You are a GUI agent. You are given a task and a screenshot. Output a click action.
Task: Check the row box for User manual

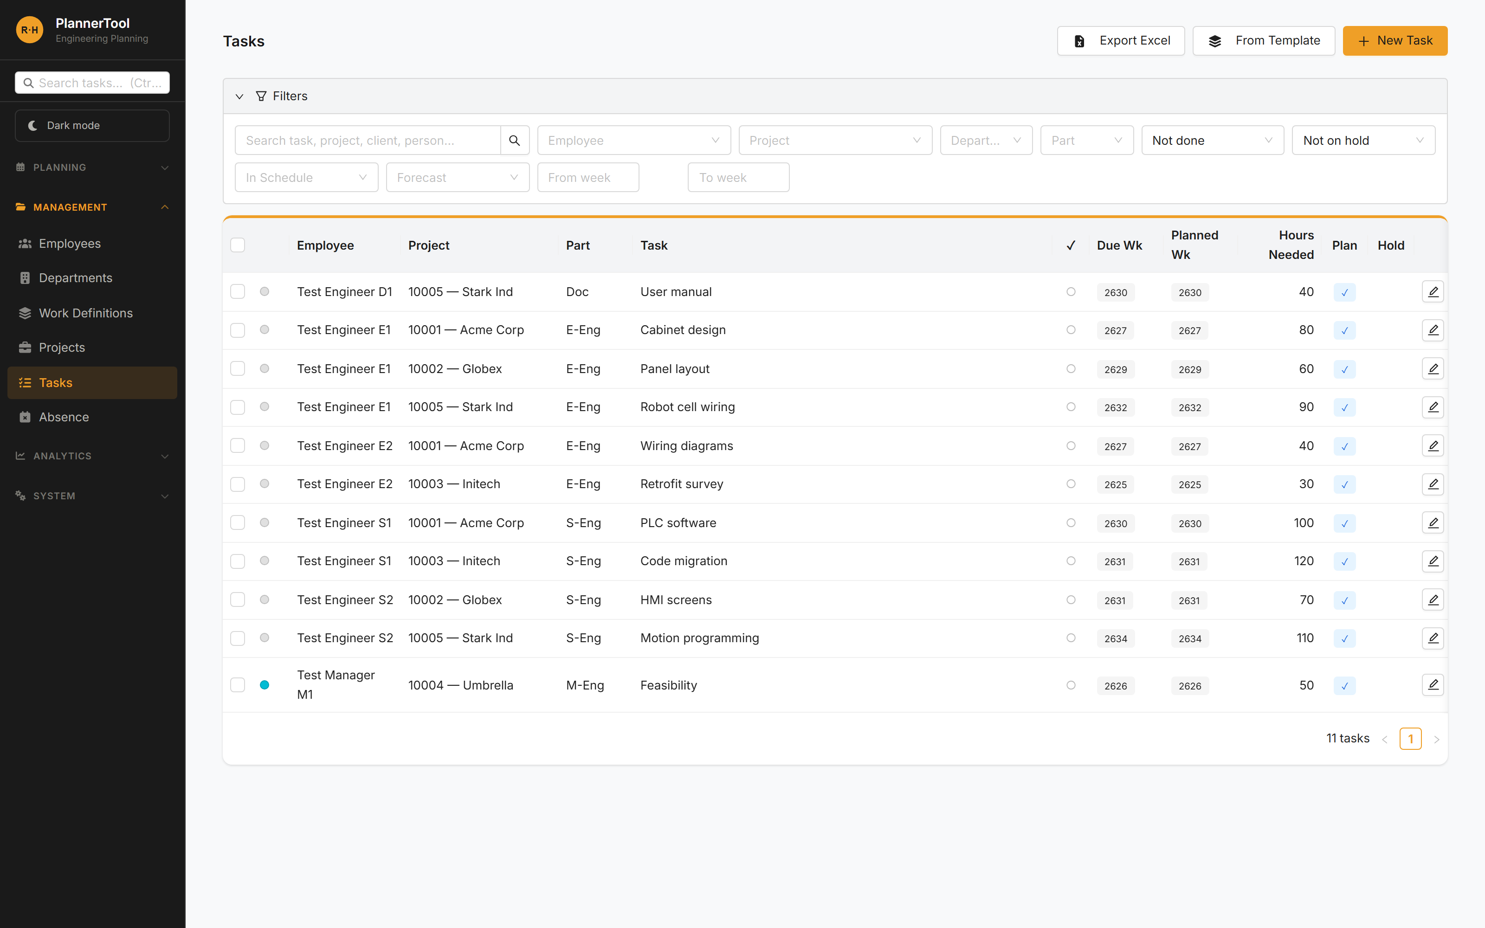(238, 291)
